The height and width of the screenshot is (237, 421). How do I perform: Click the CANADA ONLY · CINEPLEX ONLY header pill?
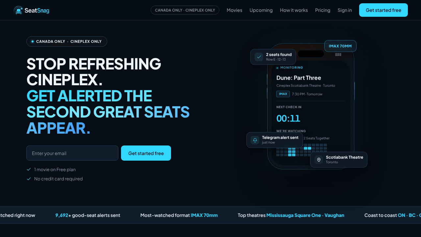tap(185, 10)
